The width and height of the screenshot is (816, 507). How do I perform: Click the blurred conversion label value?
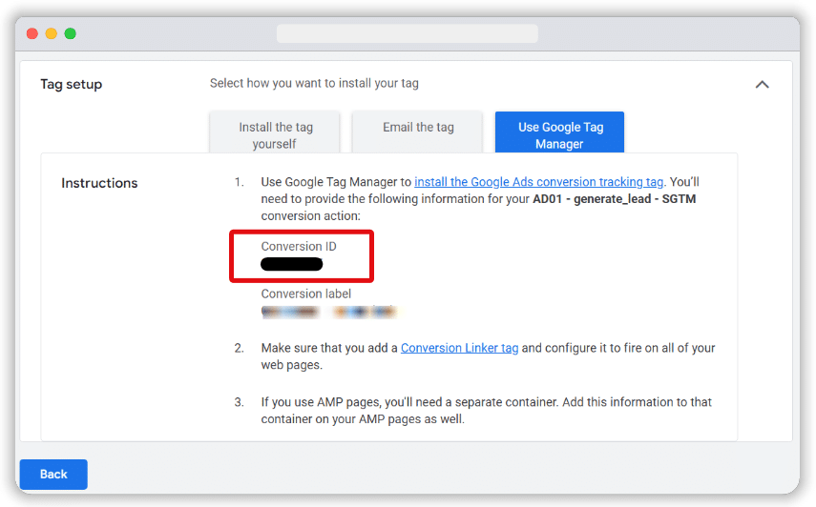(329, 312)
